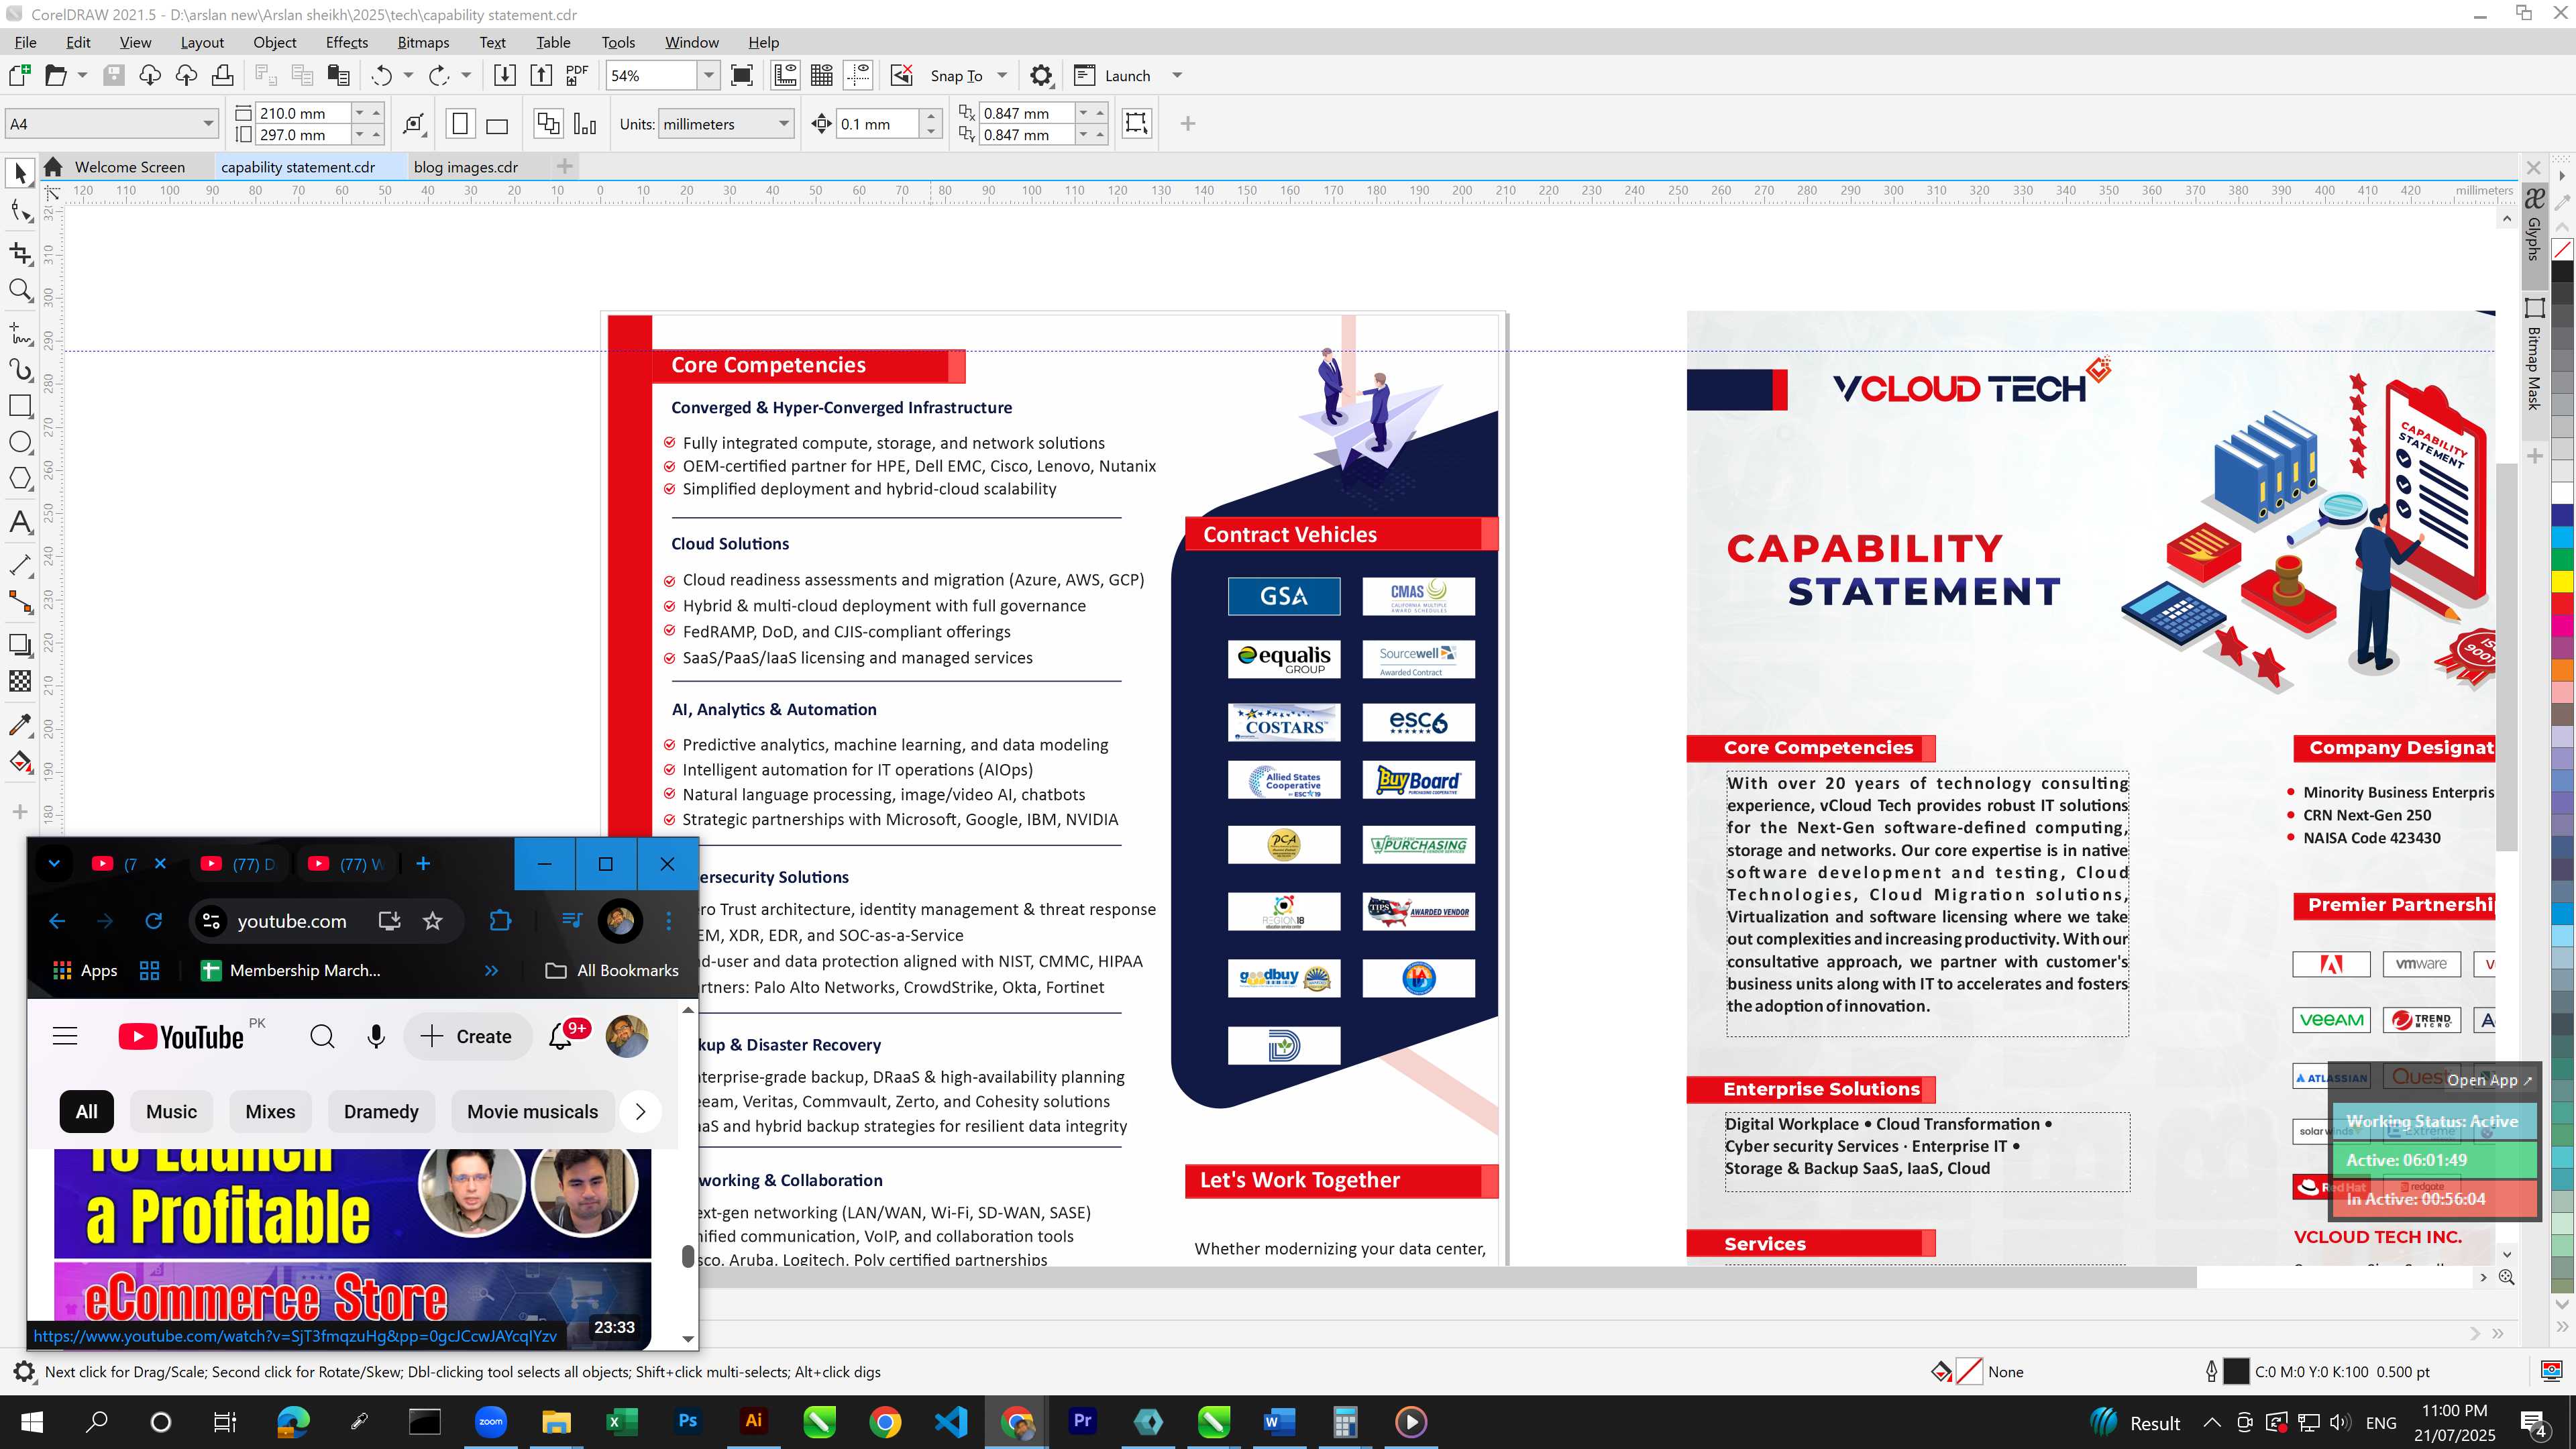Image resolution: width=2576 pixels, height=1449 pixels.
Task: Choose the Text tool
Action: point(20,522)
